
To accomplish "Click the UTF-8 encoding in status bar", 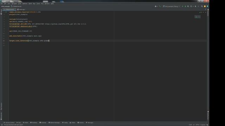I will coord(198,125).
